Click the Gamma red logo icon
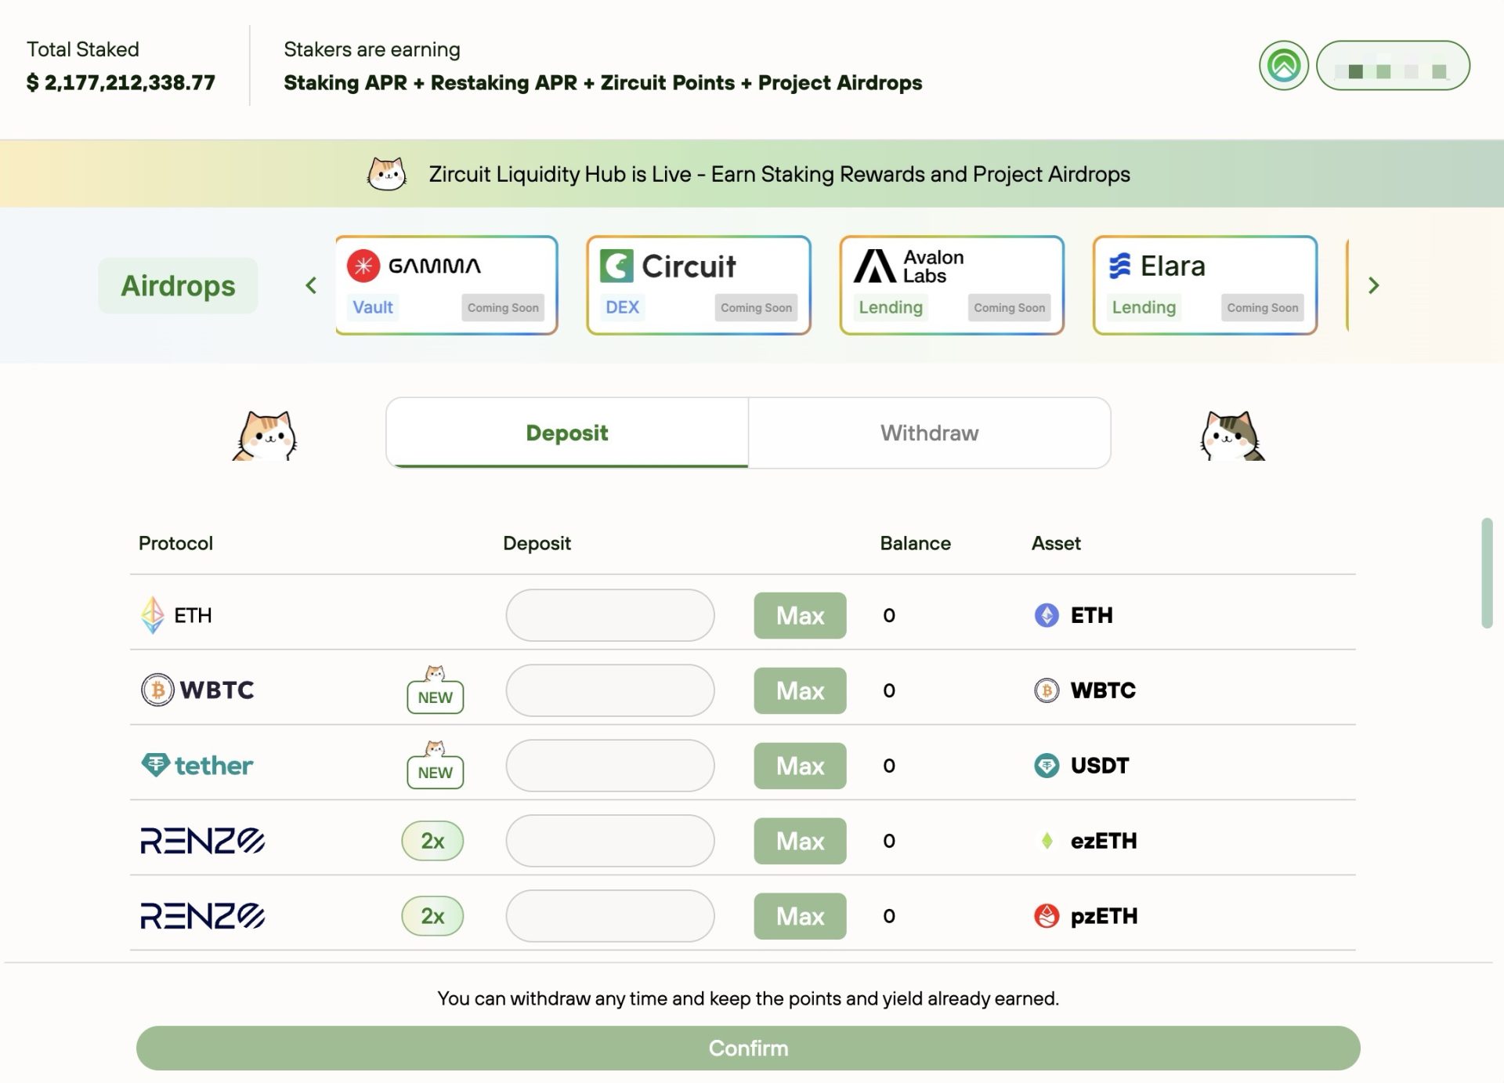 click(x=363, y=266)
